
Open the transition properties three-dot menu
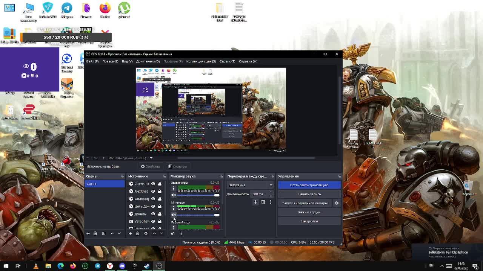271,202
